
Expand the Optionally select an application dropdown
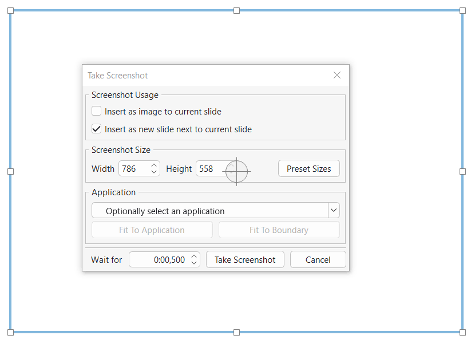point(334,211)
